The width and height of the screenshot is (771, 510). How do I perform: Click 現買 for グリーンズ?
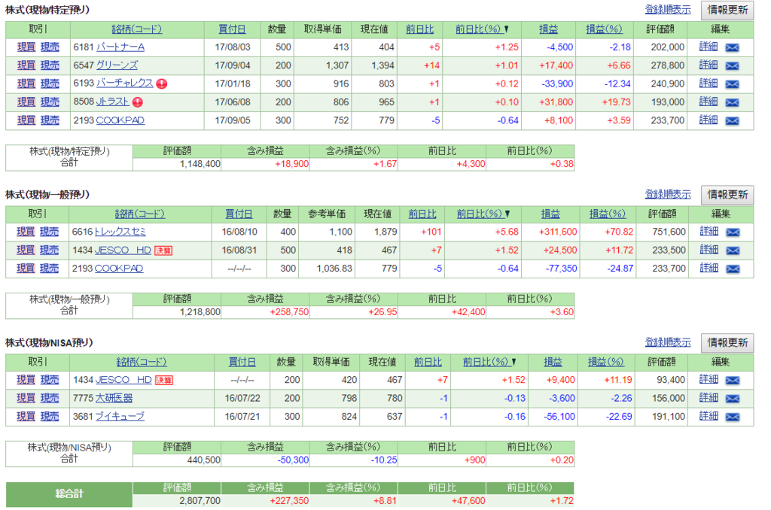(x=26, y=65)
